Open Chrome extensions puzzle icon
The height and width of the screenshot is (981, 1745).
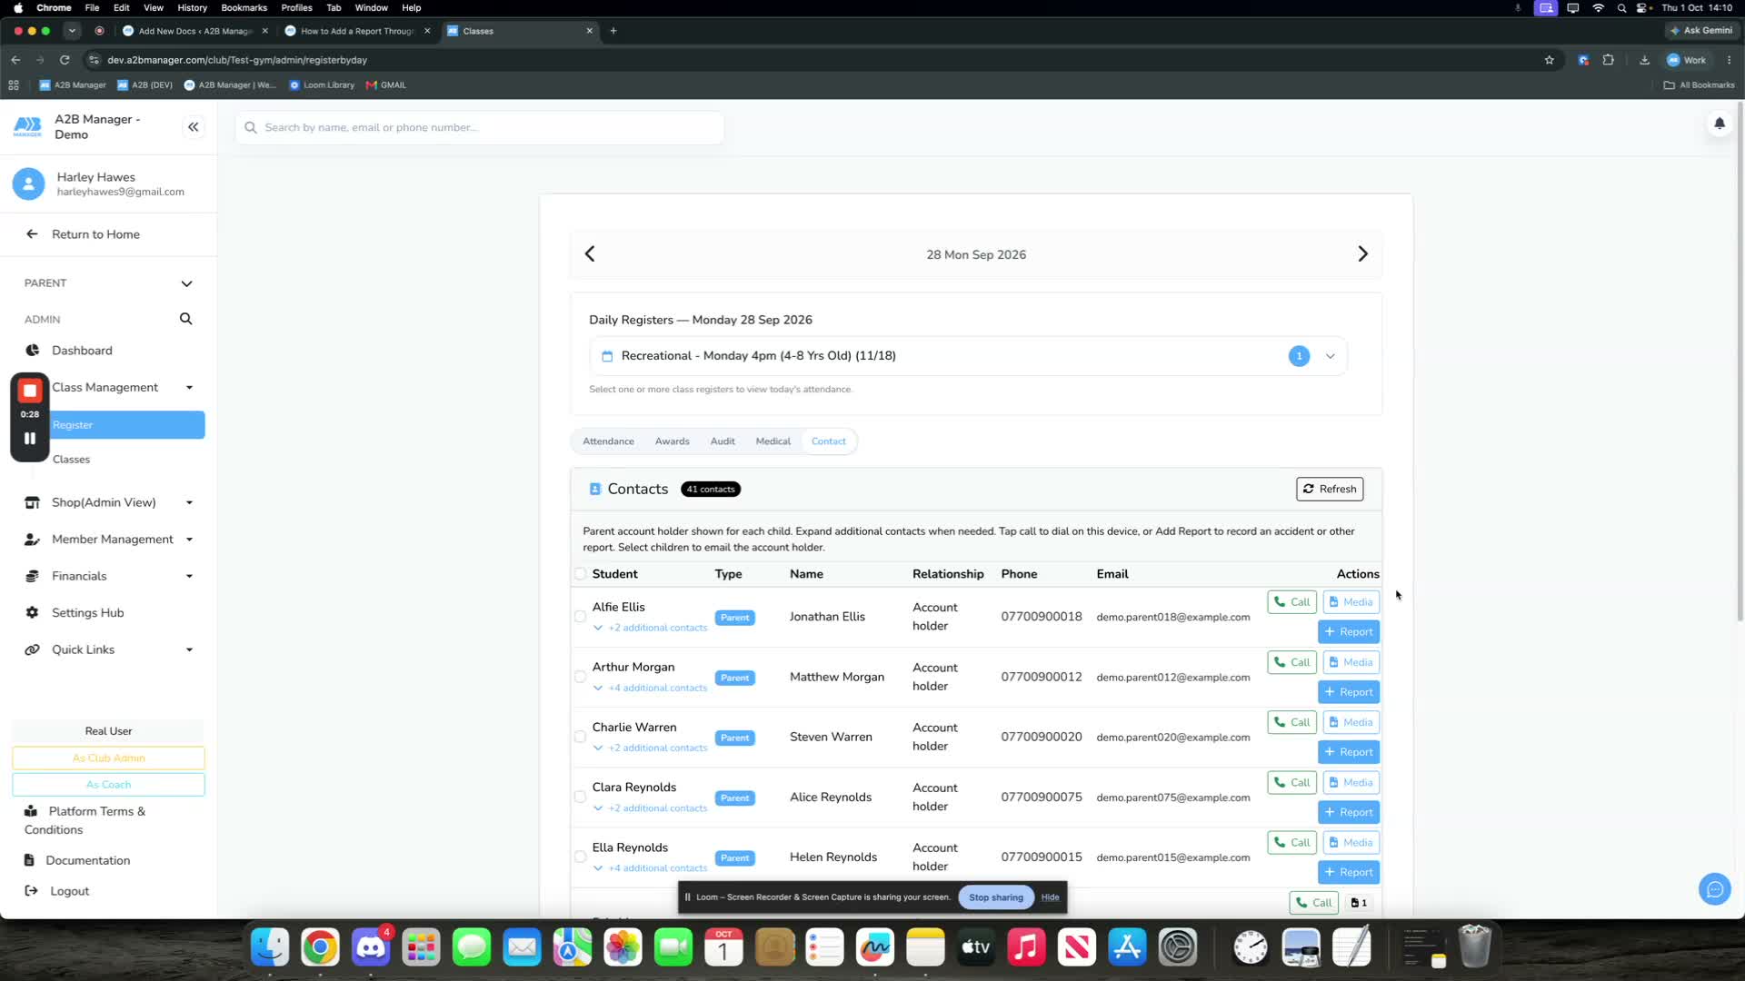pos(1608,60)
